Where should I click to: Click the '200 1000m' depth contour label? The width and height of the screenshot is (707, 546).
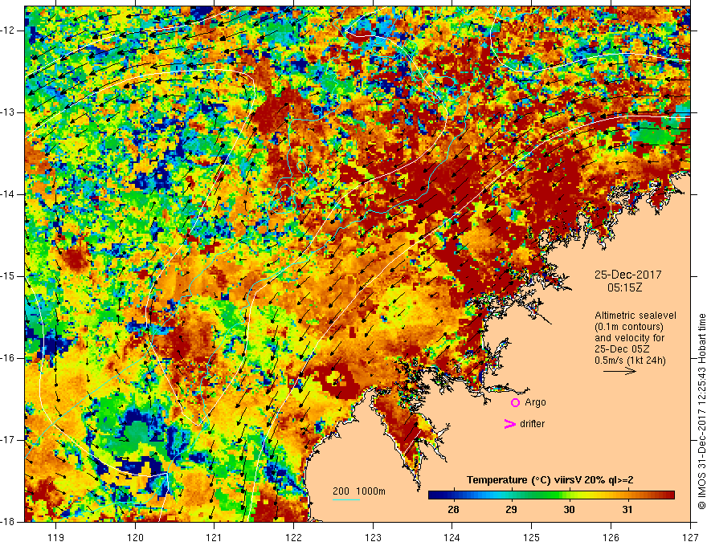pyautogui.click(x=359, y=491)
